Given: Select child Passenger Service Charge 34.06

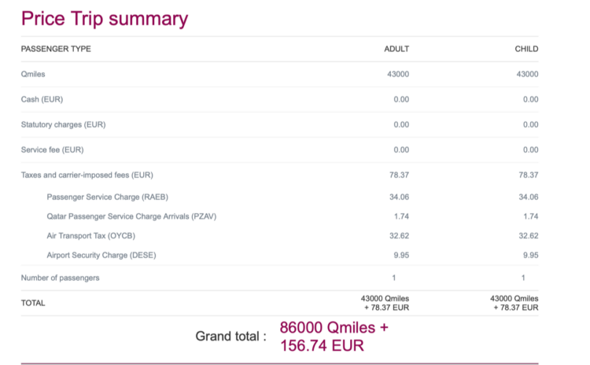Looking at the screenshot, I should click(529, 197).
